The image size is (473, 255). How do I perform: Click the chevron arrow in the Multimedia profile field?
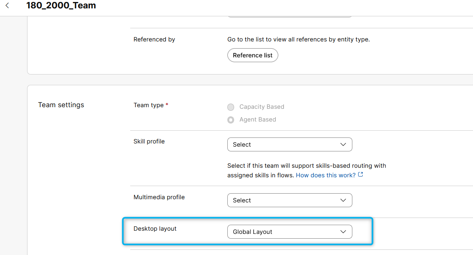click(343, 200)
